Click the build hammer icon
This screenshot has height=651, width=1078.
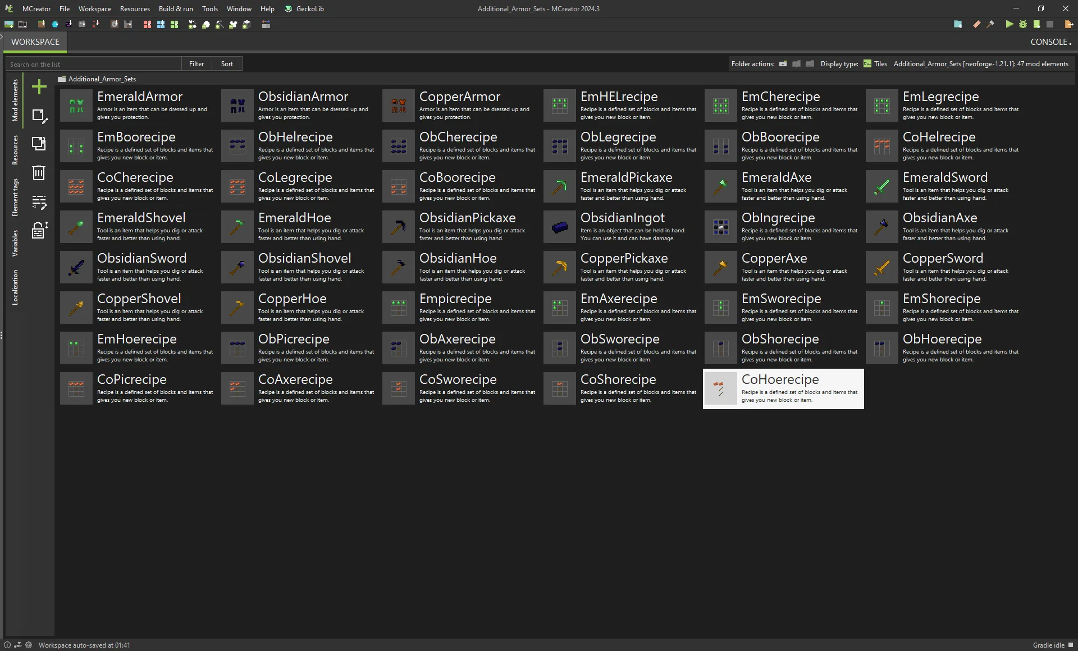[x=990, y=24]
